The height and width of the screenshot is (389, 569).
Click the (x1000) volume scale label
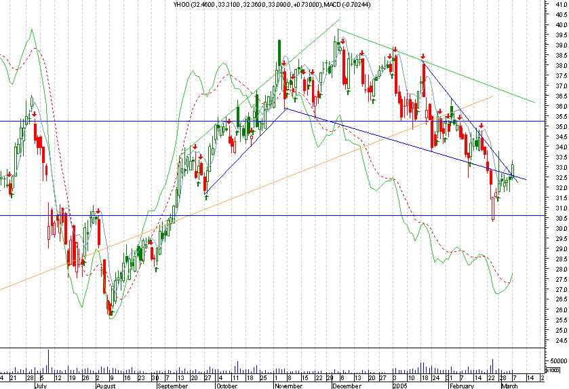tap(552, 370)
